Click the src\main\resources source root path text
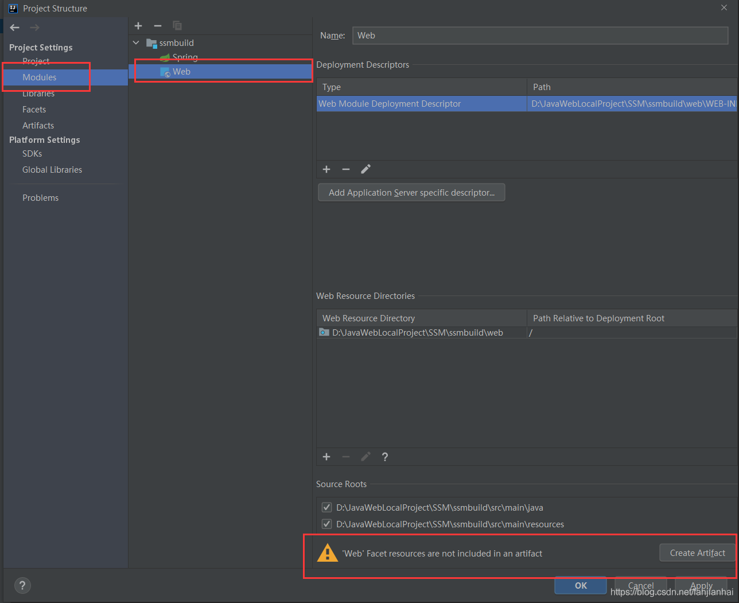The width and height of the screenshot is (739, 603). (x=450, y=524)
